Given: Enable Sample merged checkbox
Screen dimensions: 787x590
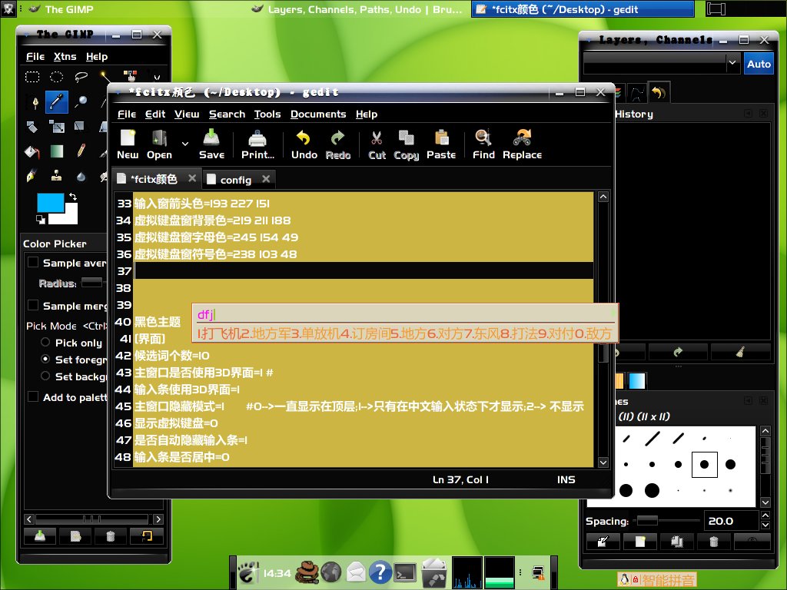Looking at the screenshot, I should tap(33, 305).
